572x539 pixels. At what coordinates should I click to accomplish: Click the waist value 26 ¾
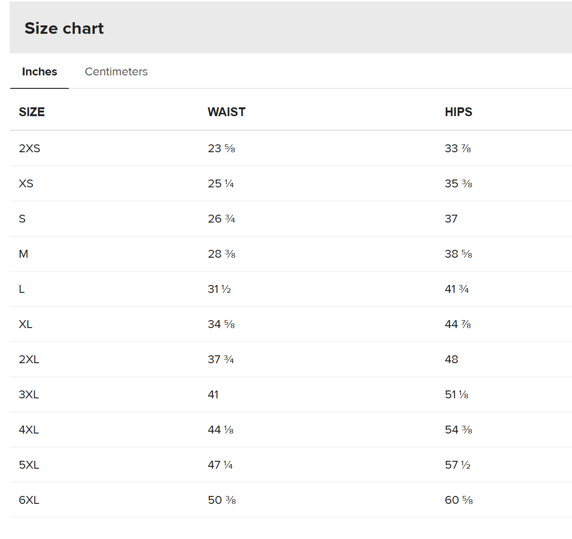click(222, 219)
